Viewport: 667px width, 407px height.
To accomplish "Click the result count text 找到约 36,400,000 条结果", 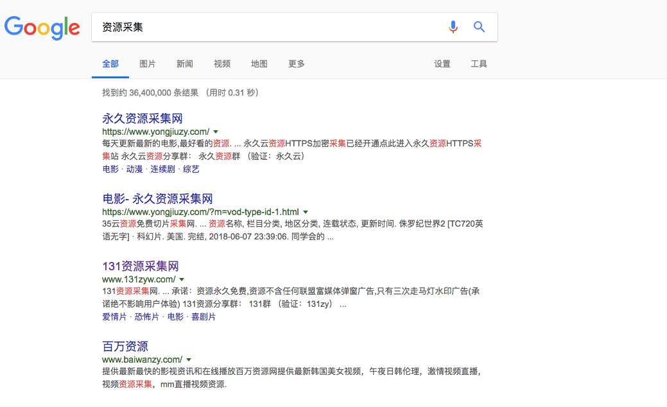I will pos(150,92).
